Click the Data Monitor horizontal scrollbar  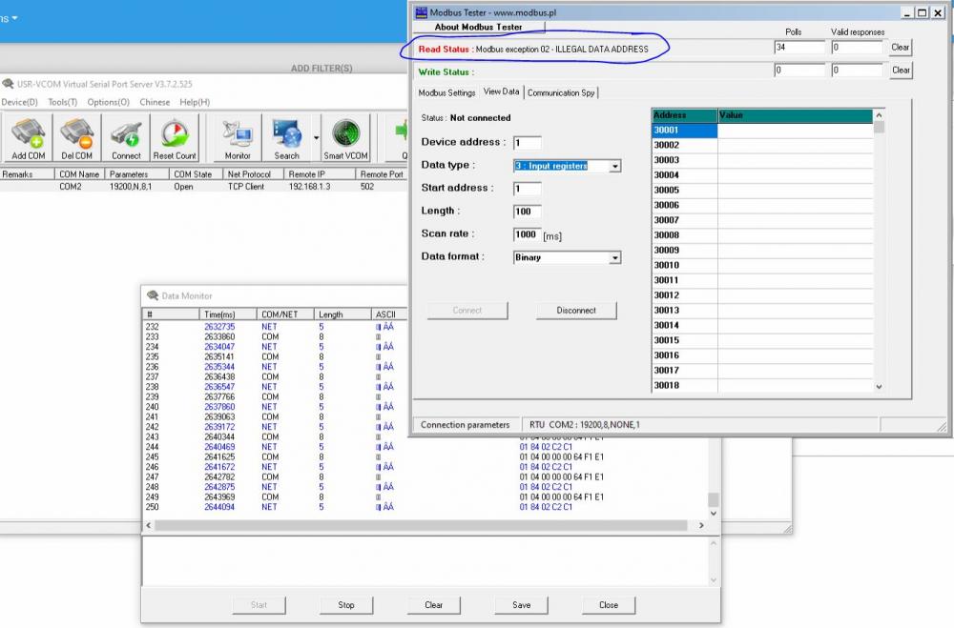pyautogui.click(x=420, y=525)
